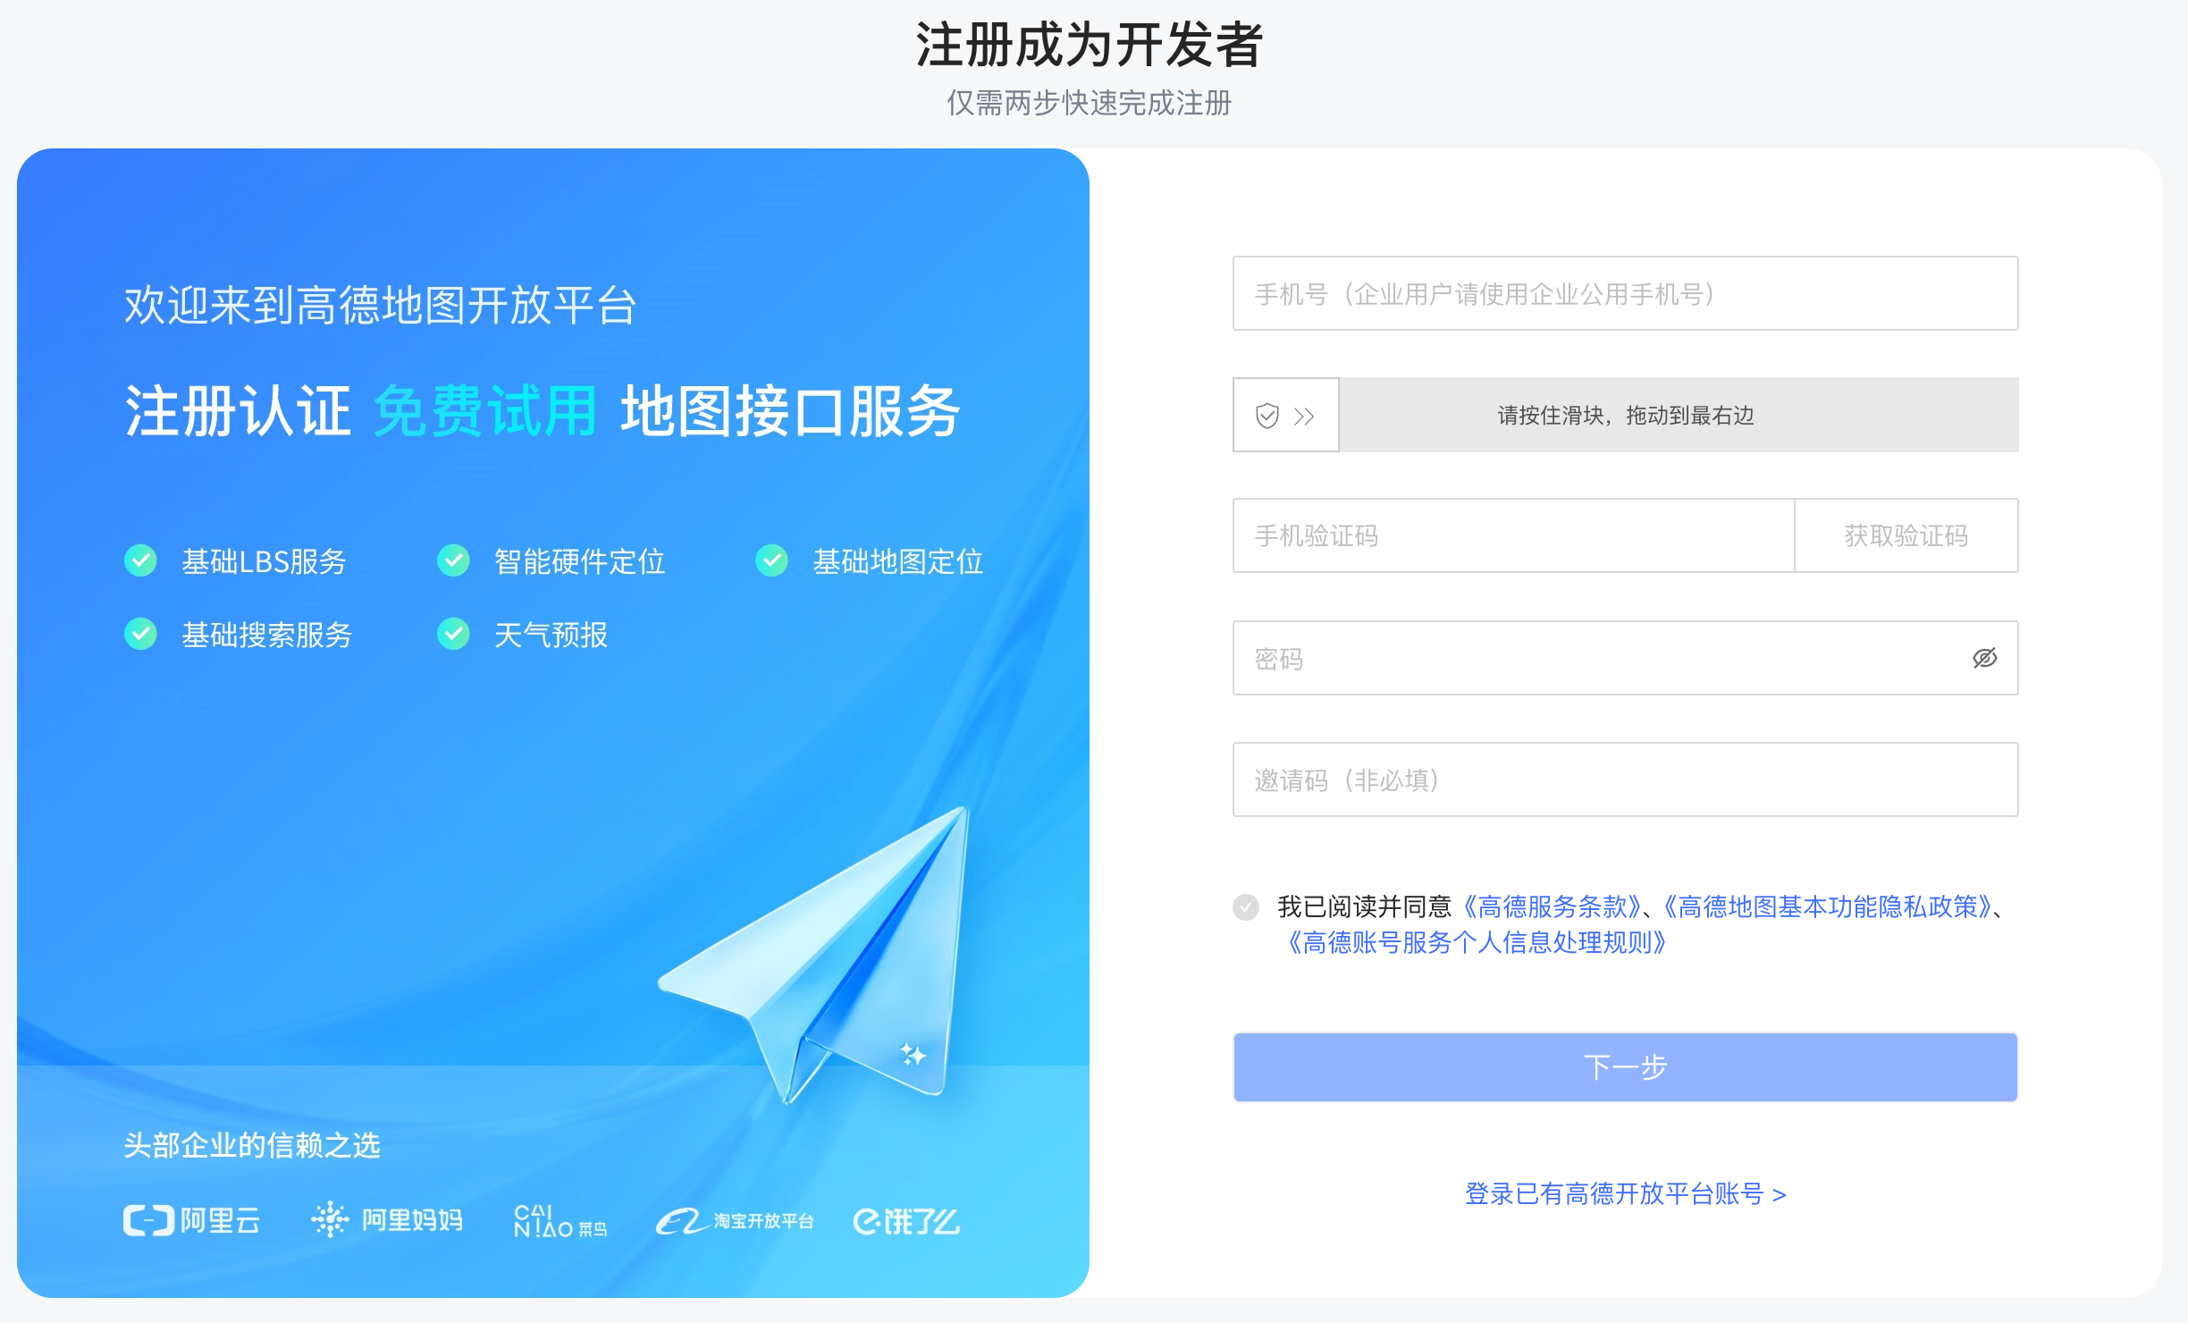Viewport: 2188px width, 1323px height.
Task: Open the 高德账号服务个人信息处理规则 link
Action: 1477,943
